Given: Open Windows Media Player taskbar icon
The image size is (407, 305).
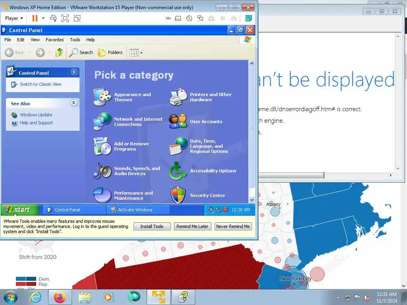Looking at the screenshot, I should click(108, 297).
